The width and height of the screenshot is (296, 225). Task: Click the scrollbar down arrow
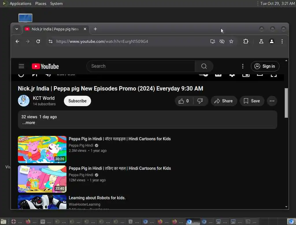tap(286, 207)
